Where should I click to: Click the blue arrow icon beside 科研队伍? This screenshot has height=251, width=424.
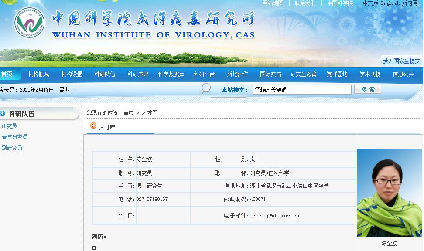[3, 113]
